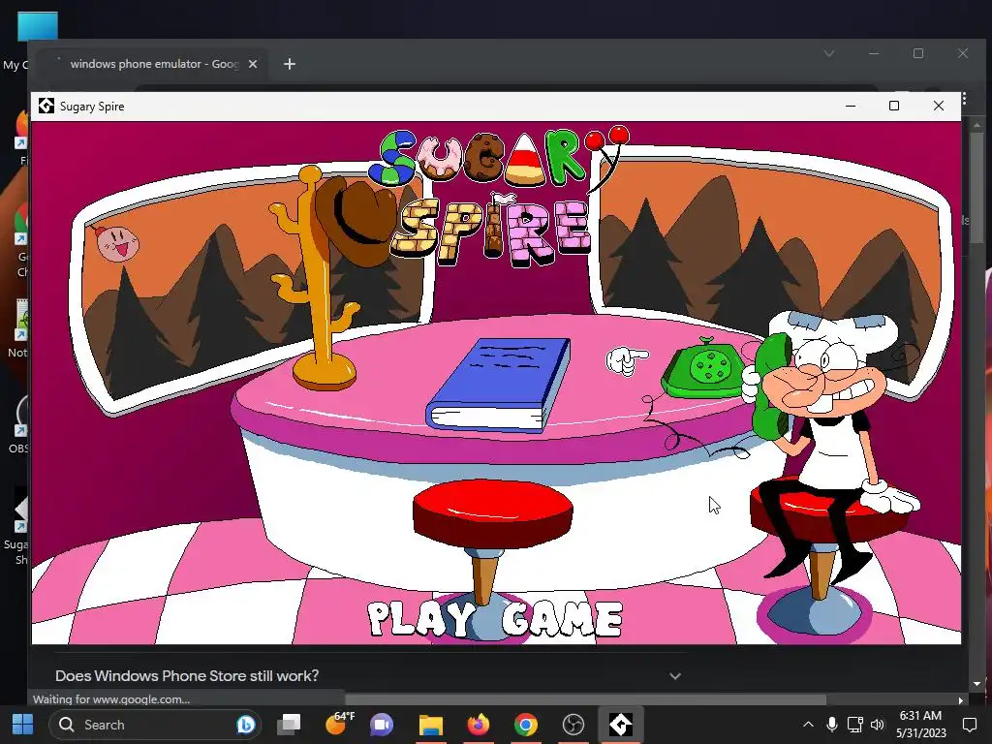Maximize the Chrome window behind the game
Viewport: 992px width, 744px height.
click(x=918, y=54)
